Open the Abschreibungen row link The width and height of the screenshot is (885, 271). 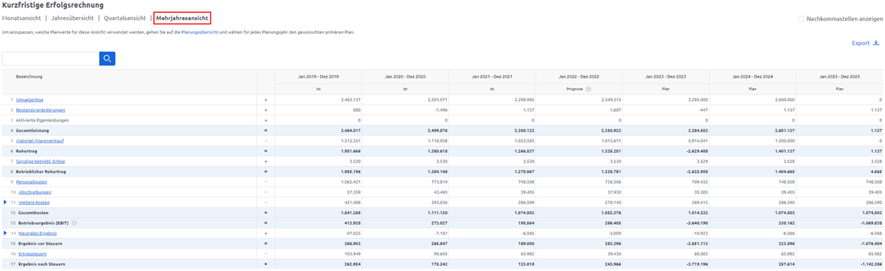[x=32, y=192]
